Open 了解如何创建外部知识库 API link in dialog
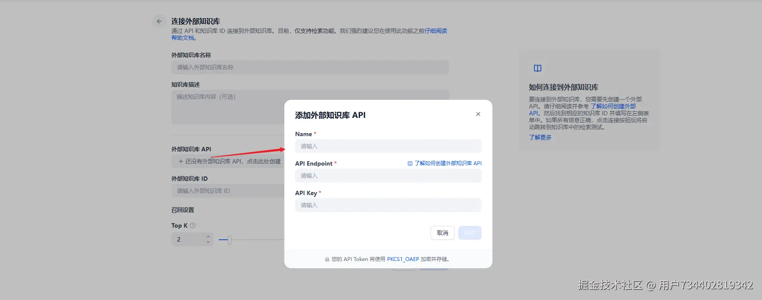Image resolution: width=762 pixels, height=300 pixels. point(444,163)
